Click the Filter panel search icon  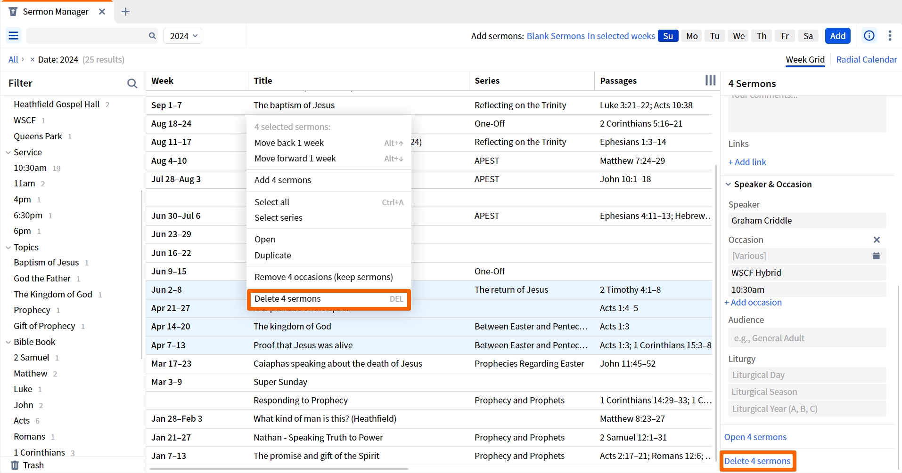tap(132, 83)
